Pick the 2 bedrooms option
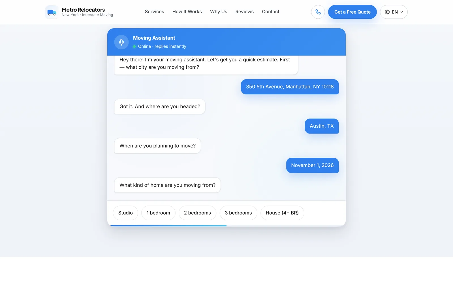The image size is (453, 283). pos(197,213)
